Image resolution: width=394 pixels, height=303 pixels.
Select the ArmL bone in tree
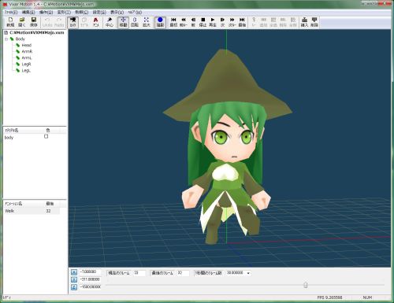click(x=27, y=57)
